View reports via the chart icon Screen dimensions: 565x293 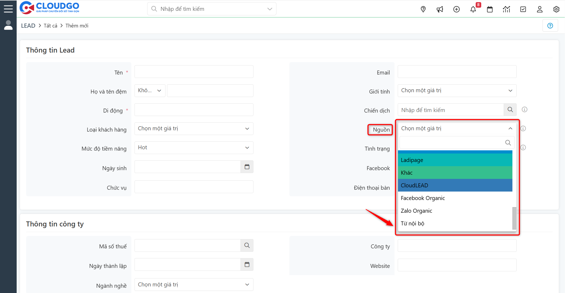pyautogui.click(x=506, y=9)
